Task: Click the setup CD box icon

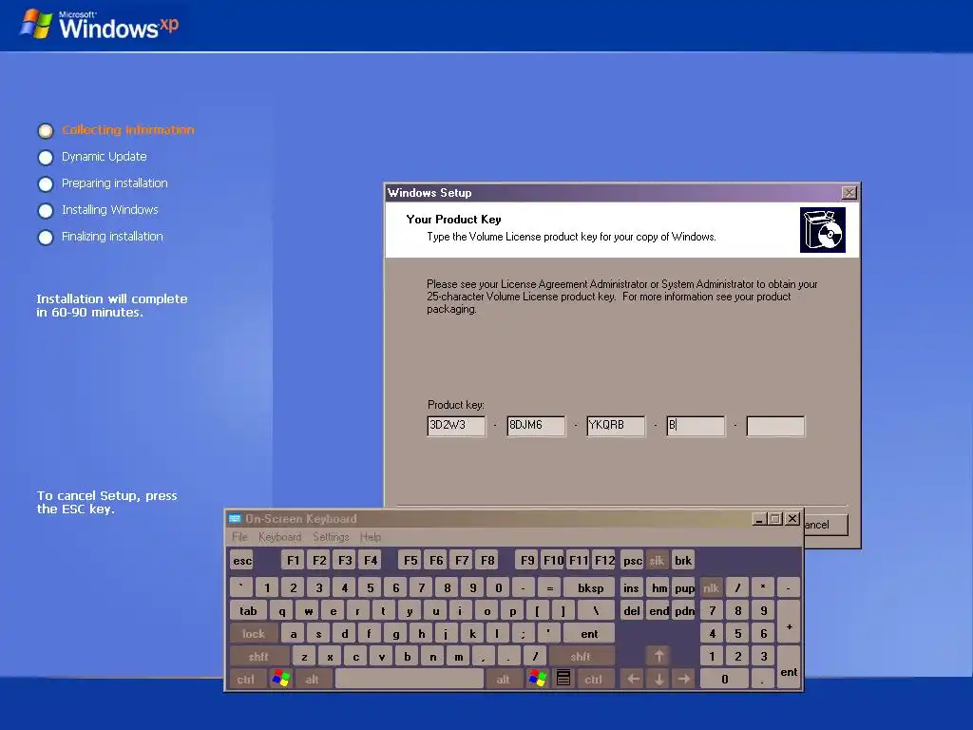Action: (x=822, y=230)
